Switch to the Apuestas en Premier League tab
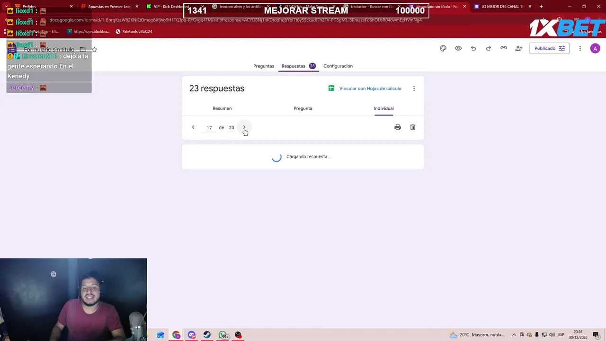 (109, 7)
